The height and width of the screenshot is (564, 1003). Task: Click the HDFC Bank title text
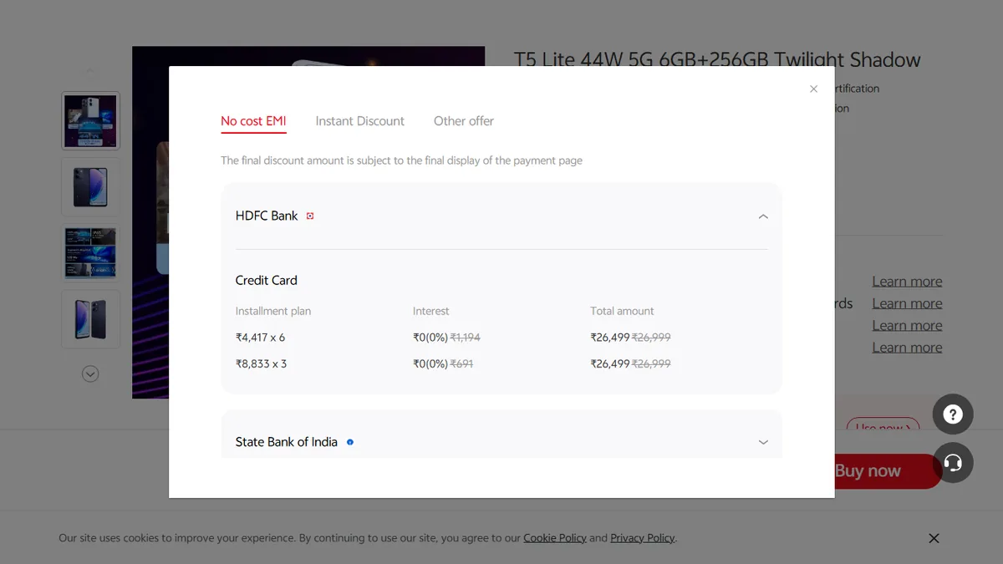click(267, 216)
